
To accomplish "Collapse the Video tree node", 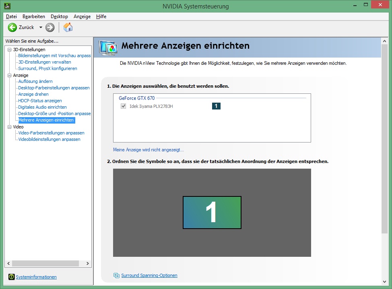I will [10, 127].
